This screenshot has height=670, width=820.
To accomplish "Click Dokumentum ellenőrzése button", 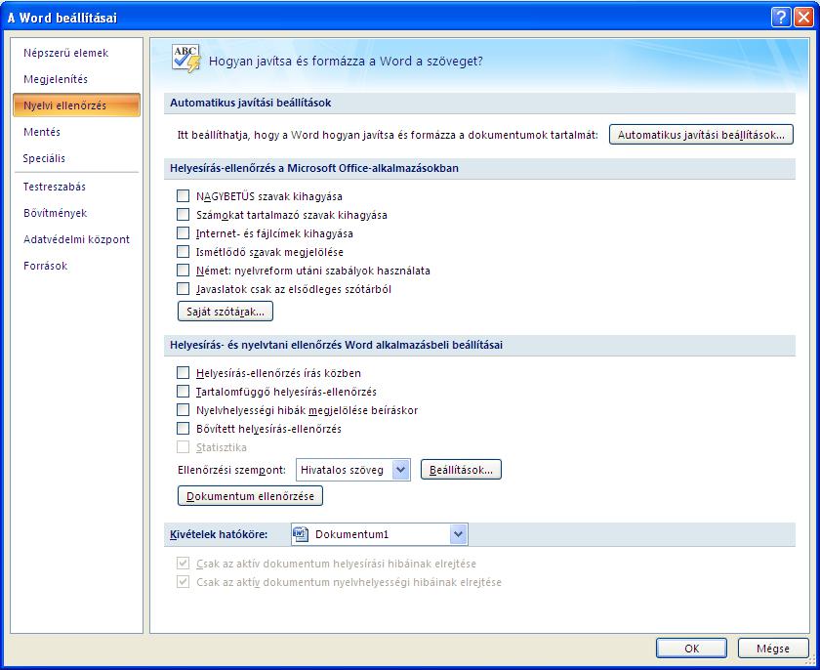I will click(250, 496).
